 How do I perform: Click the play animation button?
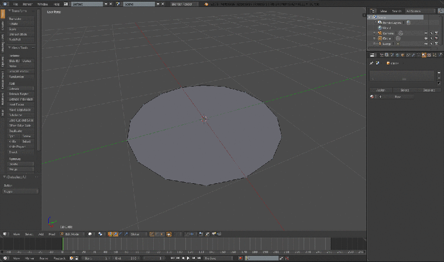click(x=188, y=258)
